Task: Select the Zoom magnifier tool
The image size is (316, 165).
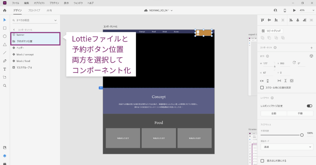Action: click(x=5, y=86)
